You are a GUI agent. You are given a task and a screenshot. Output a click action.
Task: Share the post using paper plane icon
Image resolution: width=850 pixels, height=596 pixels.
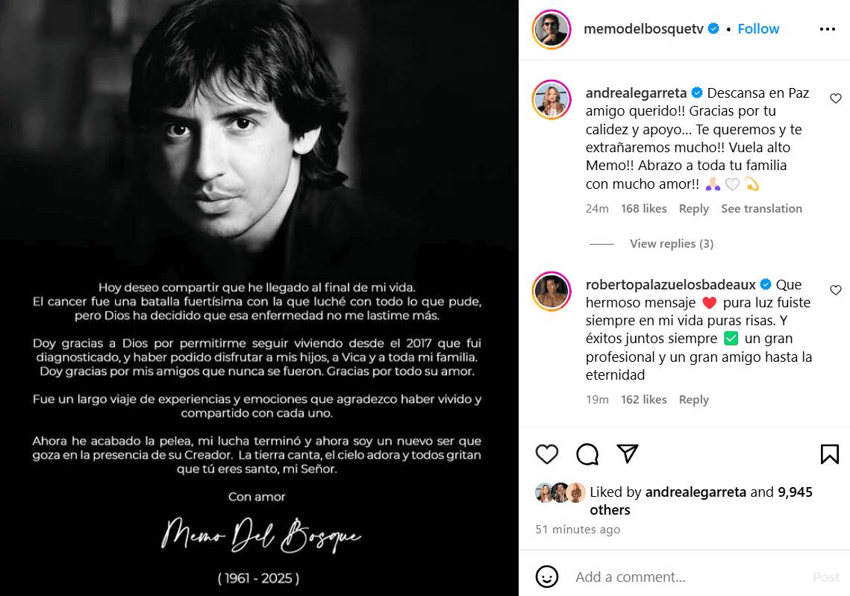coord(628,454)
